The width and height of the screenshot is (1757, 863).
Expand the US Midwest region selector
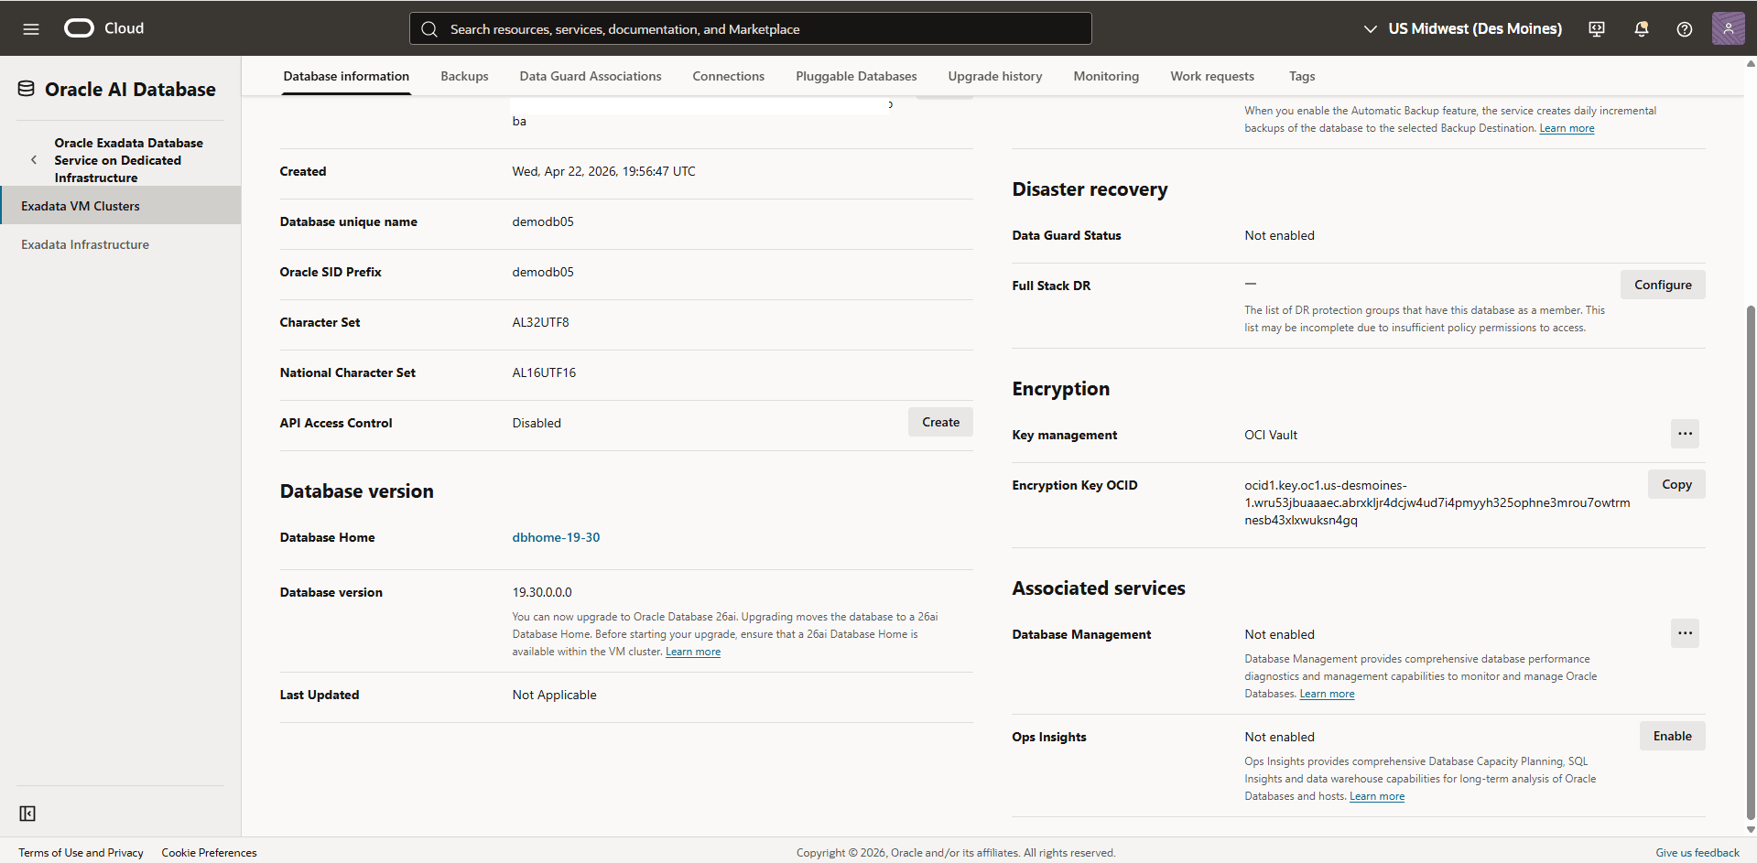(x=1463, y=29)
